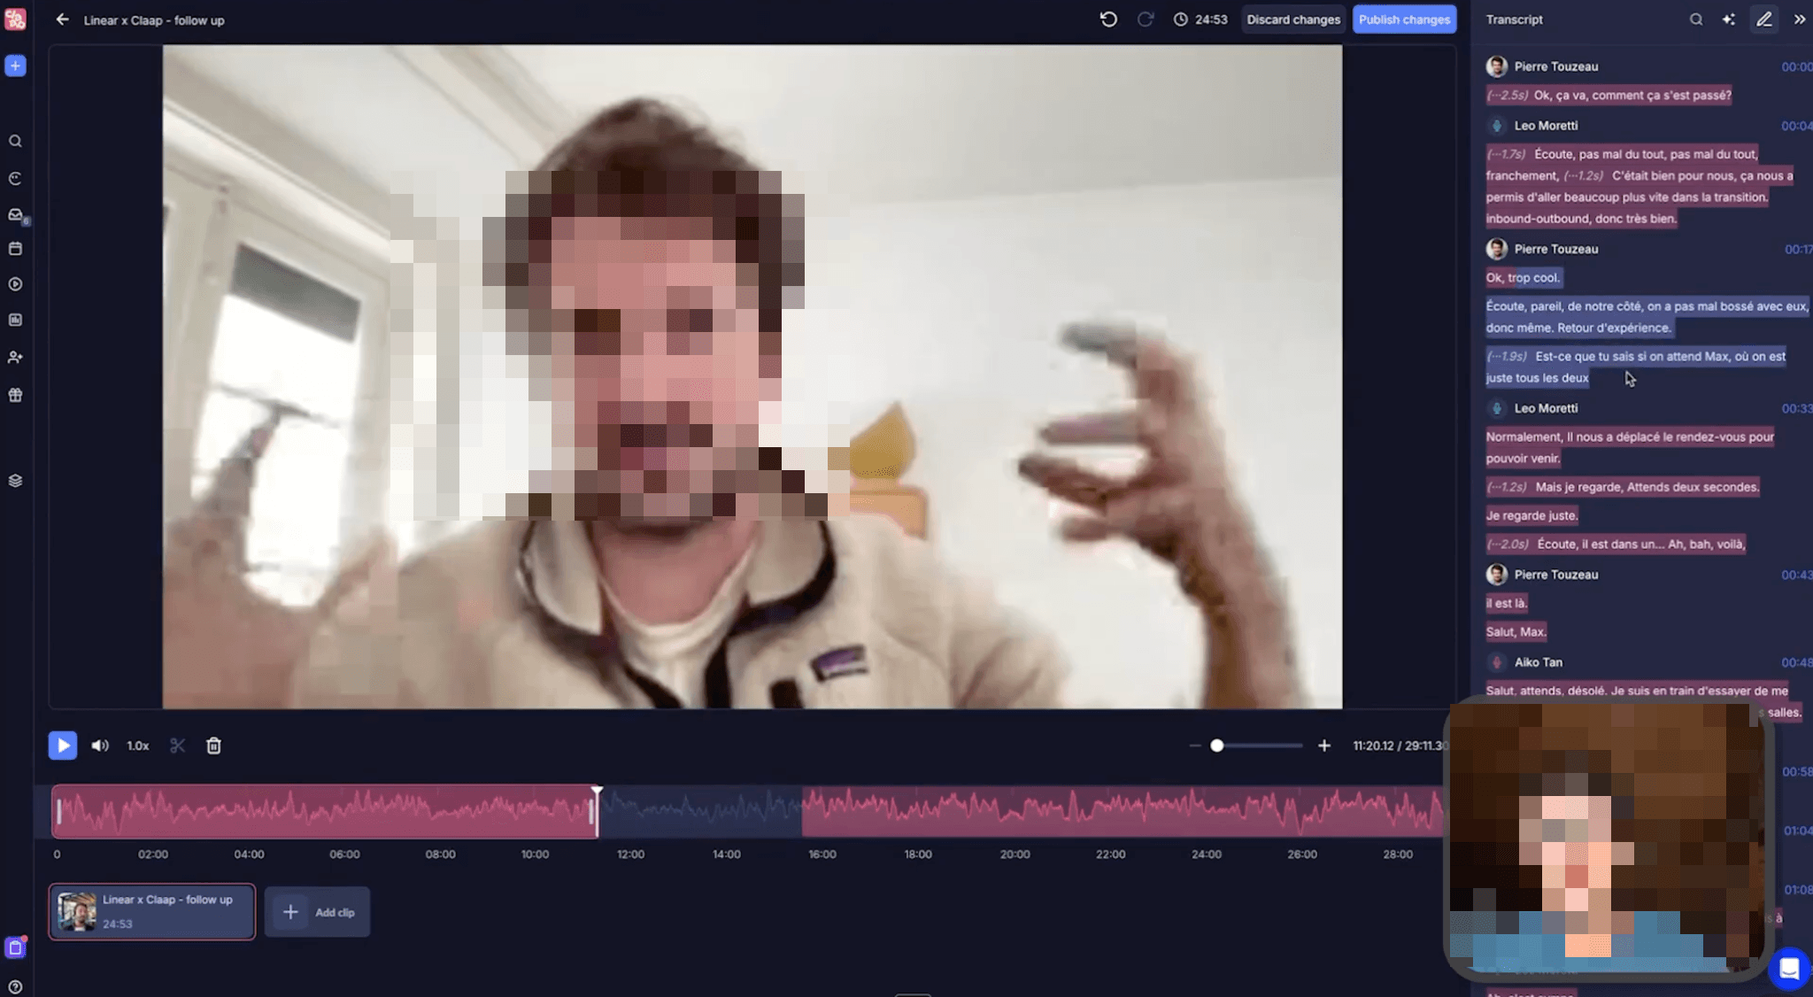
Task: Open search in the left sidebar
Action: pos(15,141)
